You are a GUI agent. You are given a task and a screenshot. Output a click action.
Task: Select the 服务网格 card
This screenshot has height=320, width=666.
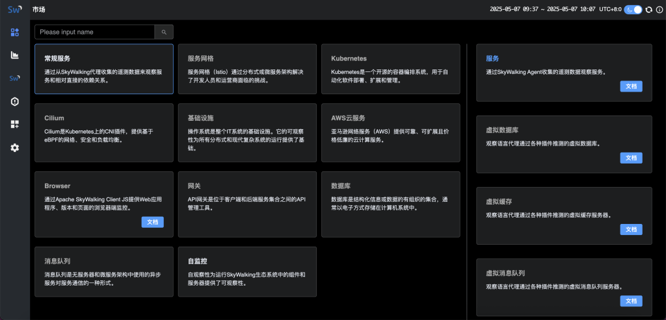247,69
